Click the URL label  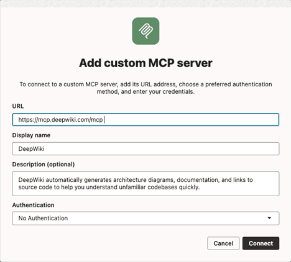click(18, 106)
